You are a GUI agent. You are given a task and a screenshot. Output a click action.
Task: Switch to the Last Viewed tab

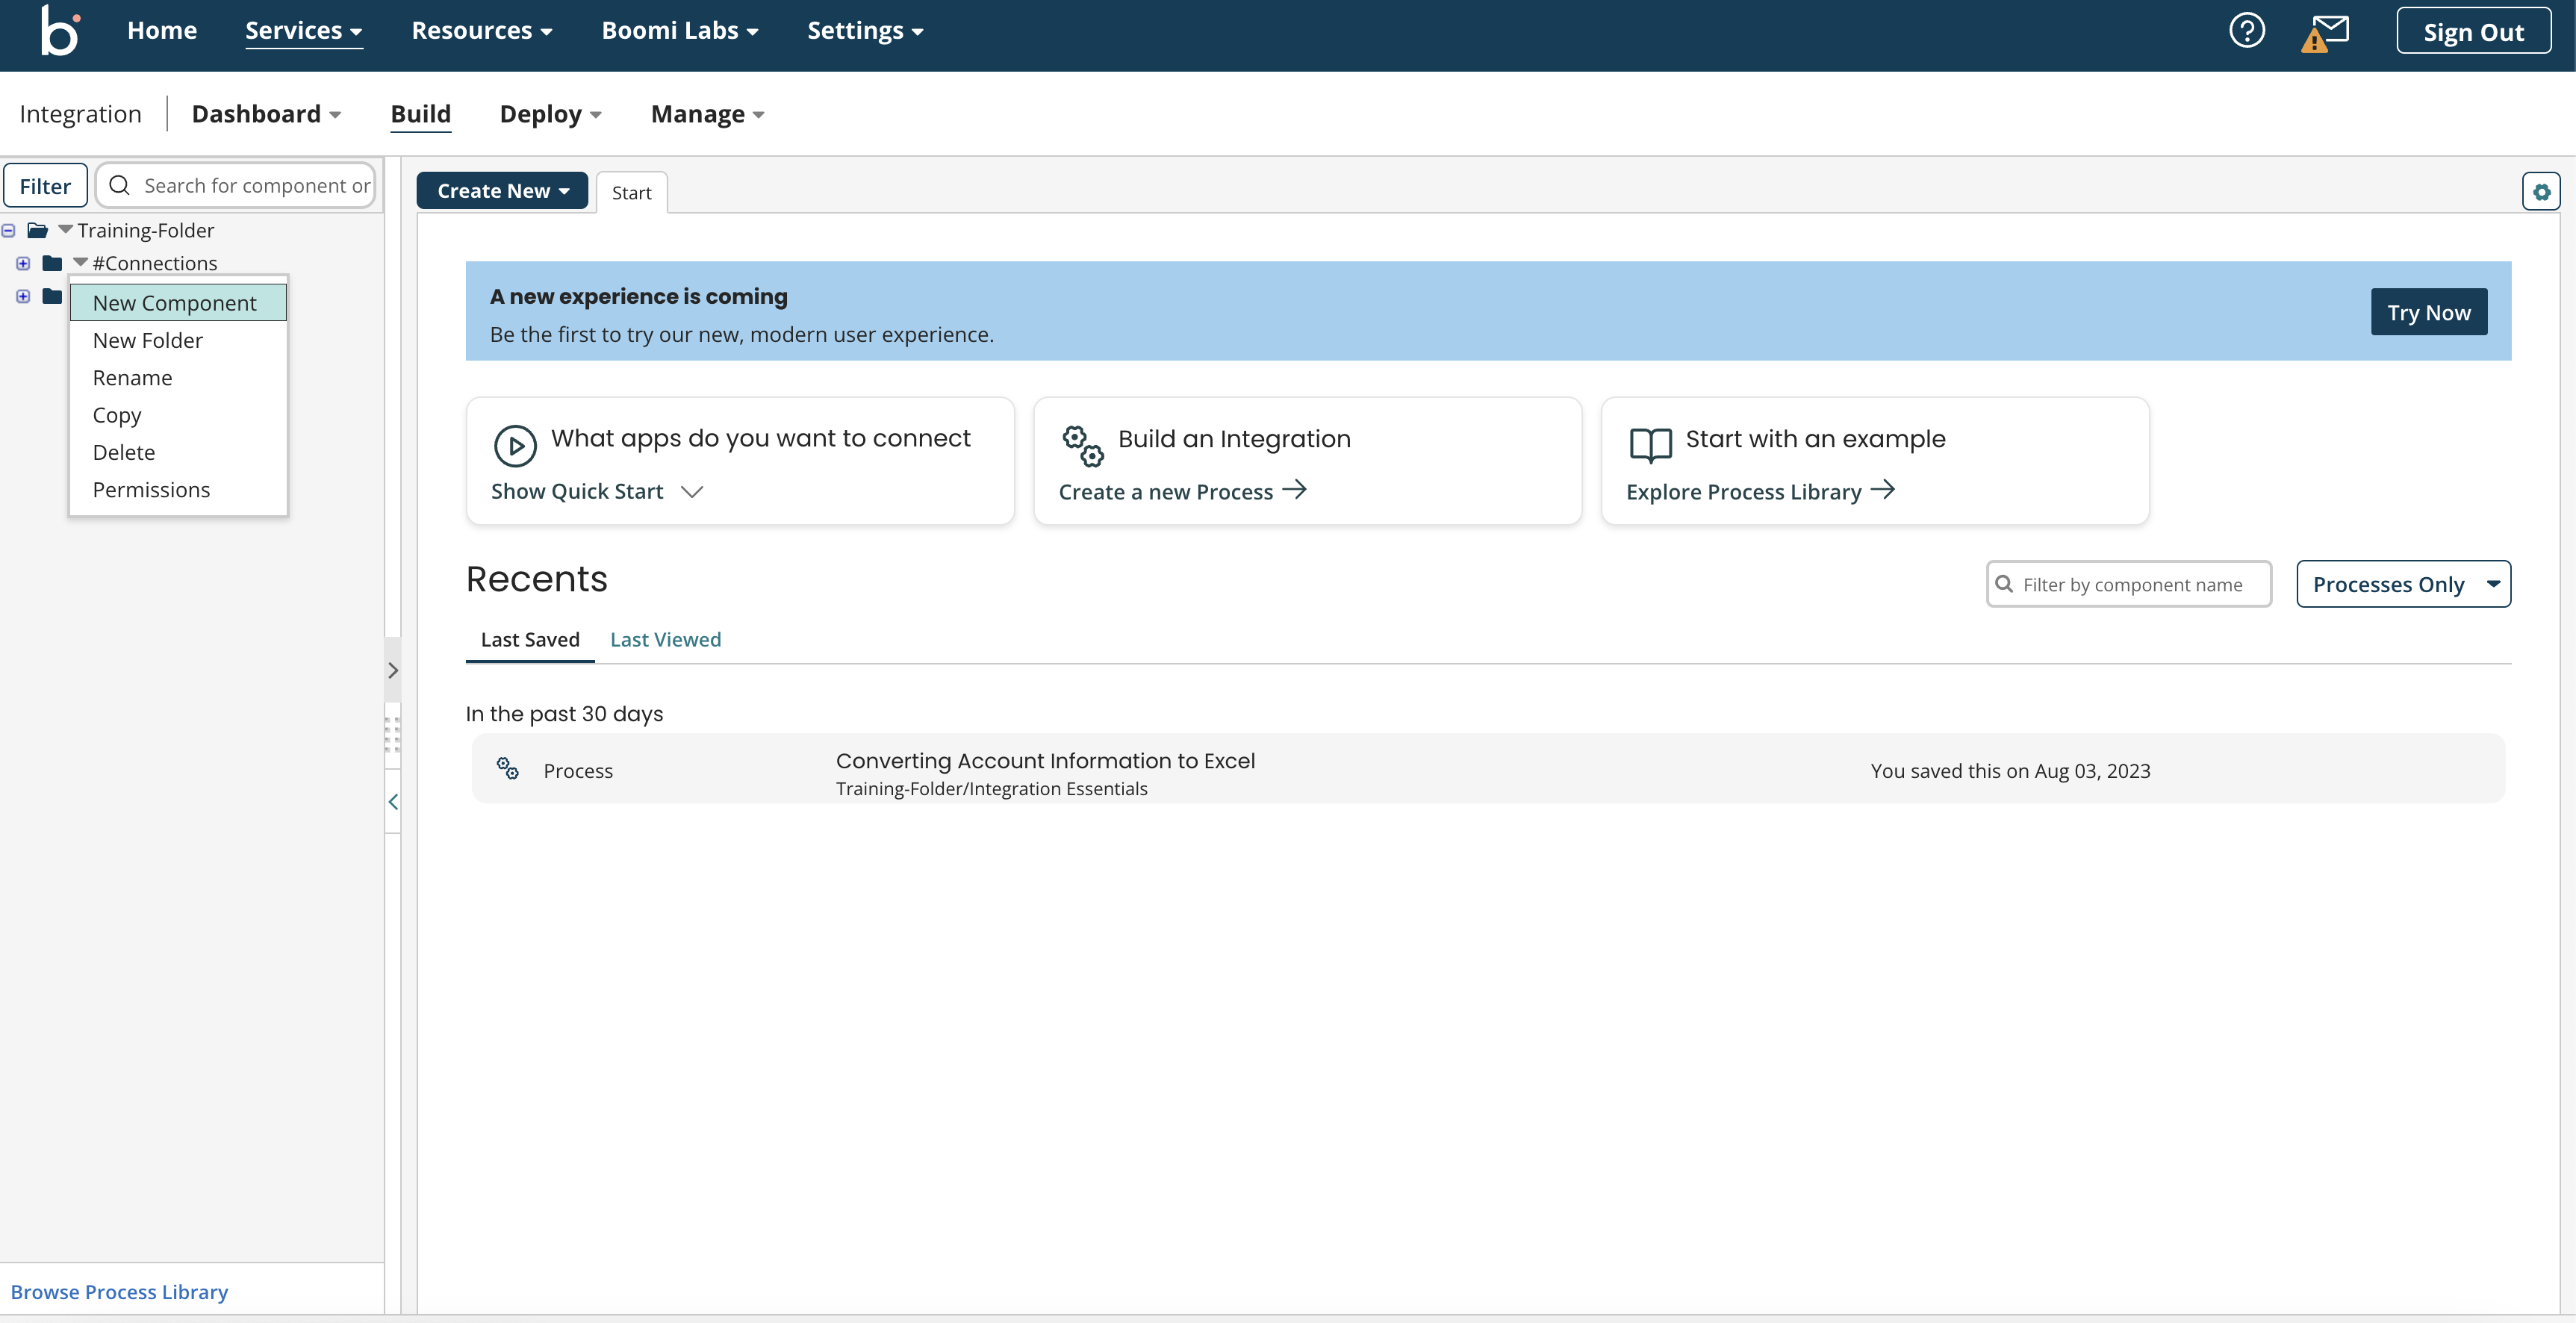pos(665,639)
